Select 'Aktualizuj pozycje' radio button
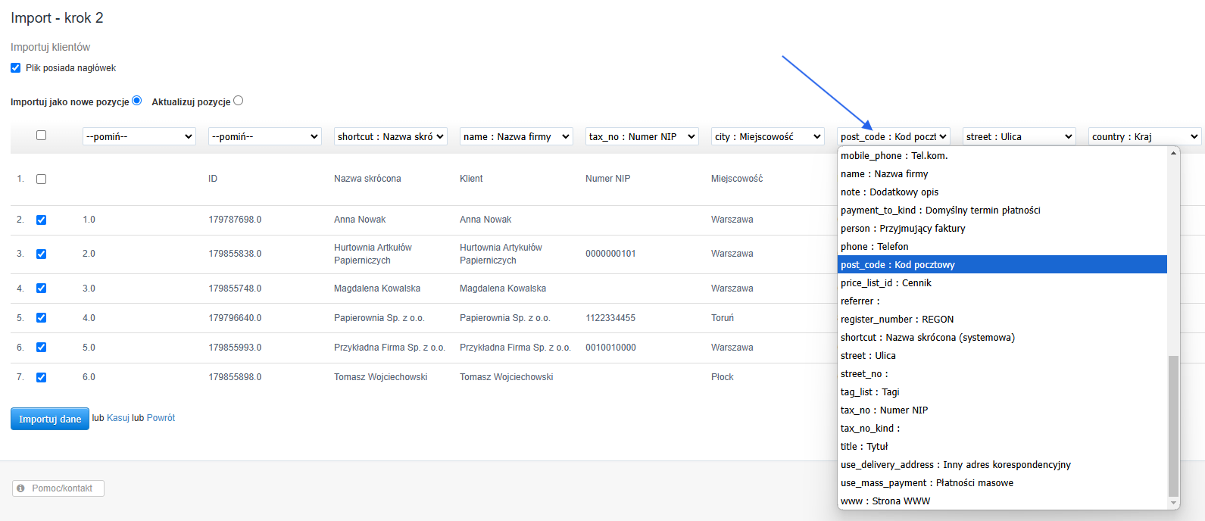The image size is (1205, 521). coord(238,100)
